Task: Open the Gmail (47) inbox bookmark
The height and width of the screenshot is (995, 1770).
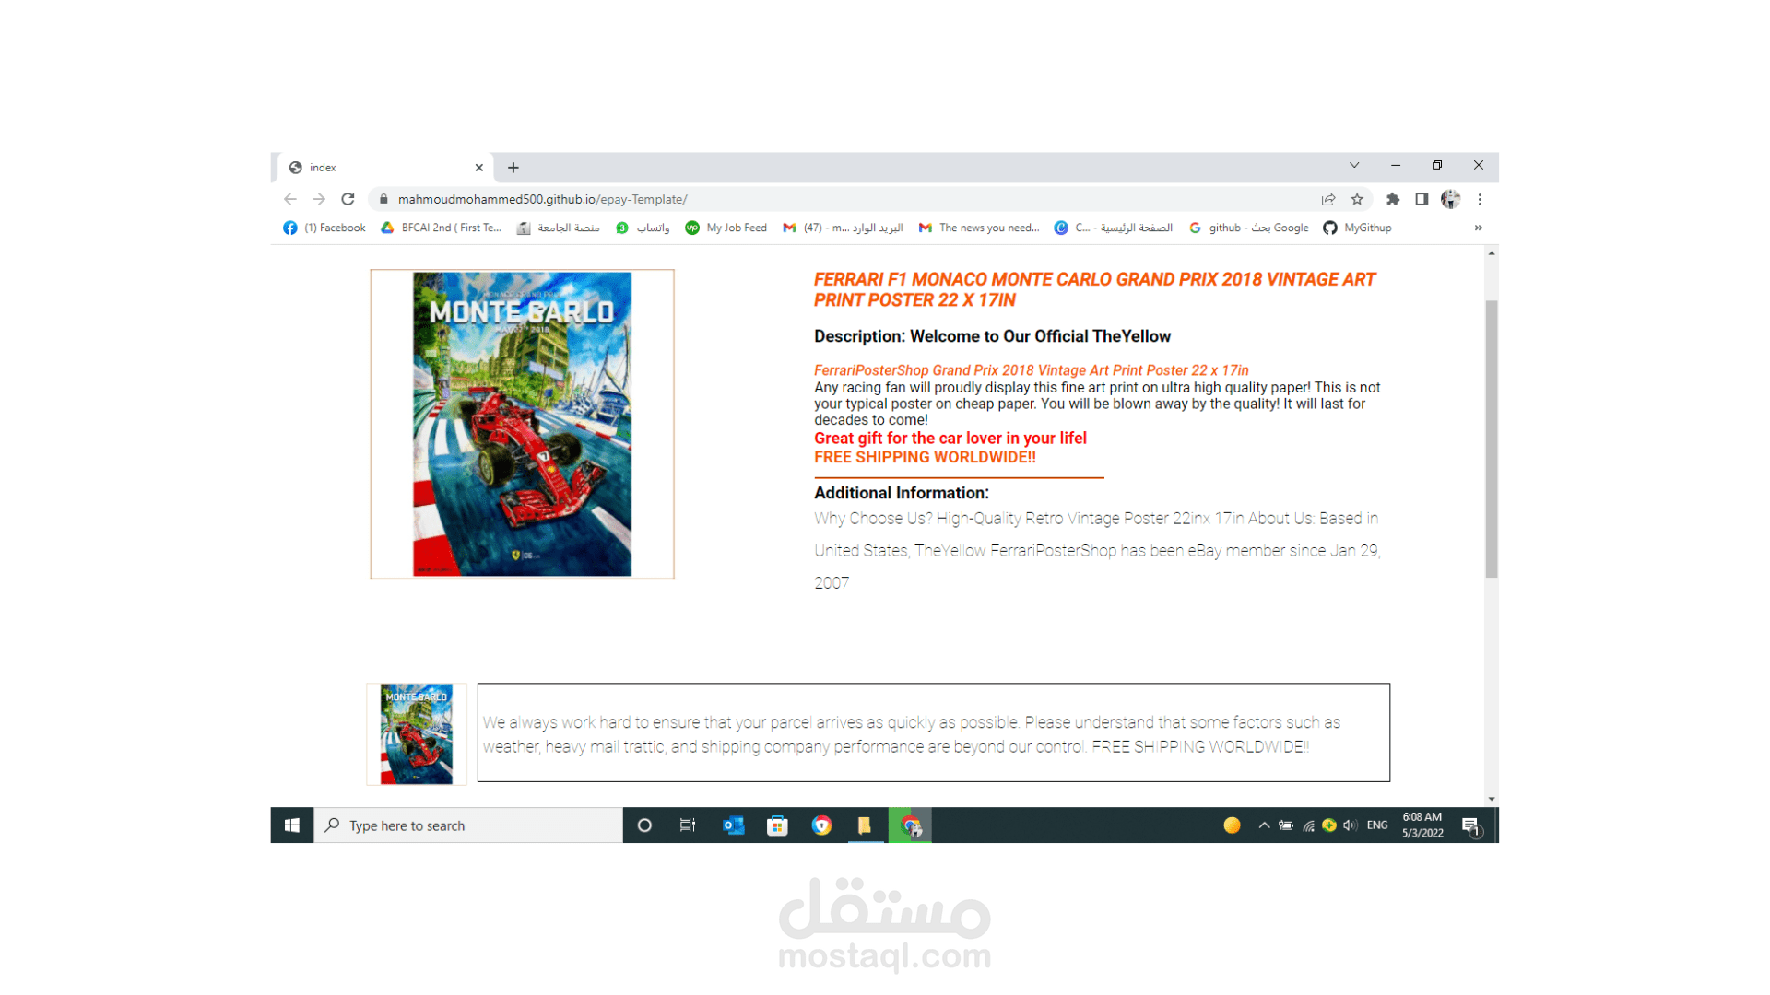Action: [x=843, y=228]
